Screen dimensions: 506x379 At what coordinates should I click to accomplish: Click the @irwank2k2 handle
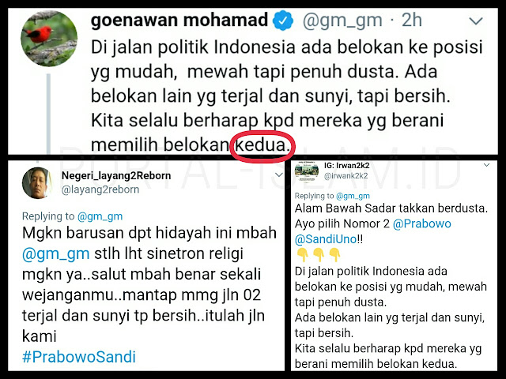(346, 175)
